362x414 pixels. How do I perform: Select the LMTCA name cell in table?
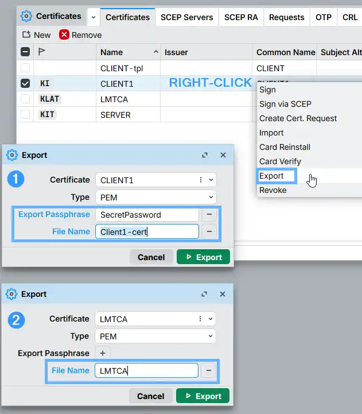click(129, 99)
